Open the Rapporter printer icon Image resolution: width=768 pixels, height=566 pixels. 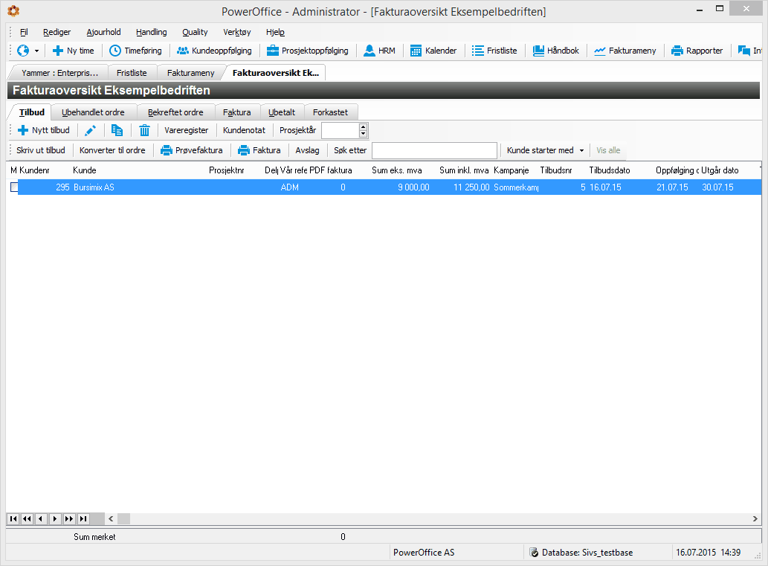(x=677, y=51)
